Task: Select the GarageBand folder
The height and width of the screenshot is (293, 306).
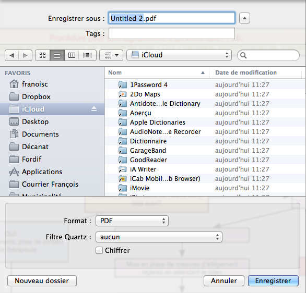Action: click(205, 150)
